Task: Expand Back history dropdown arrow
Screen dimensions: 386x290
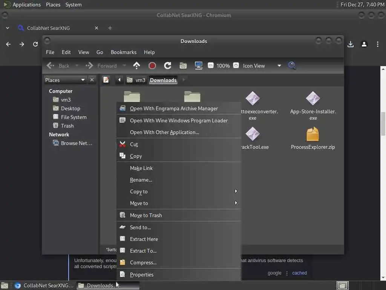Action: pyautogui.click(x=77, y=66)
